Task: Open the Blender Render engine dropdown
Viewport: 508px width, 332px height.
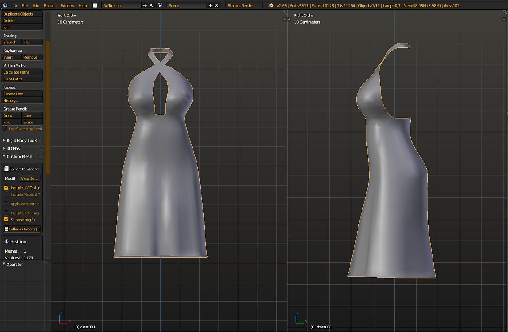Action: (x=244, y=5)
